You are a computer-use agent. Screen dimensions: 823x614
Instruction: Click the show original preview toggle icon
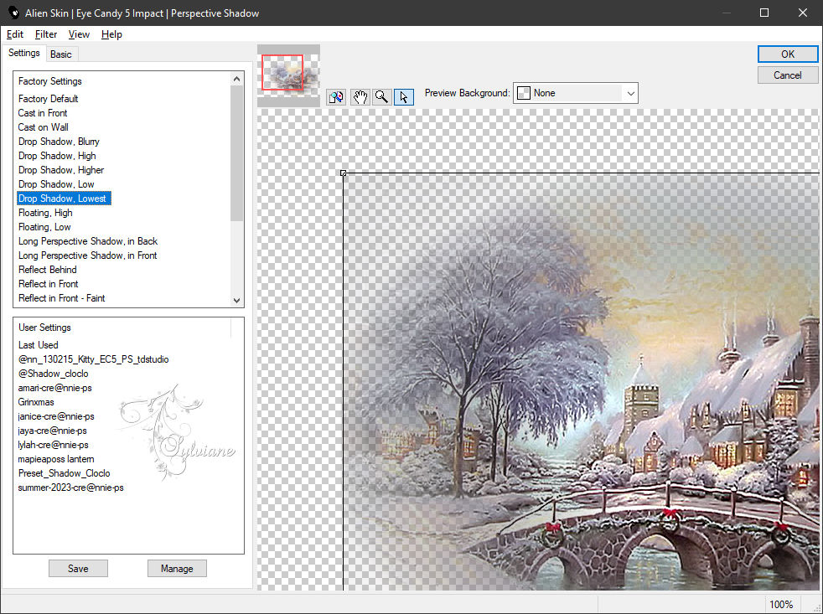point(336,96)
